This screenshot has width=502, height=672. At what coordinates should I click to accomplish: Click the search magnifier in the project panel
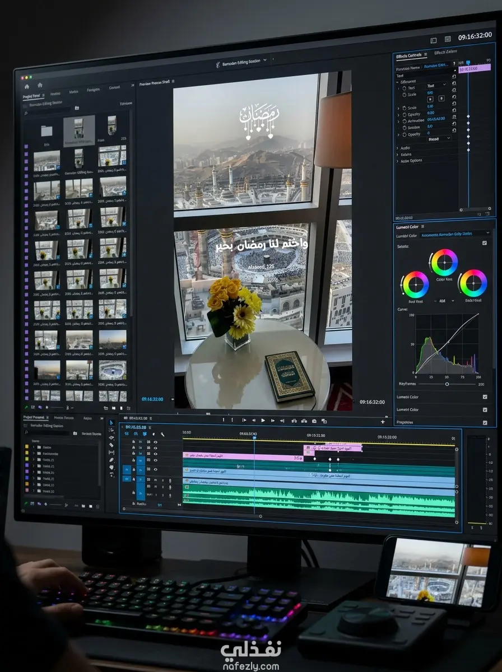(26, 113)
